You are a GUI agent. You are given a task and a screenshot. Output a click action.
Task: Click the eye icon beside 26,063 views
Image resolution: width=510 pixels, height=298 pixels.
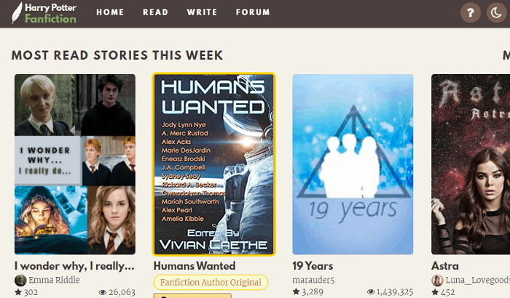click(103, 292)
